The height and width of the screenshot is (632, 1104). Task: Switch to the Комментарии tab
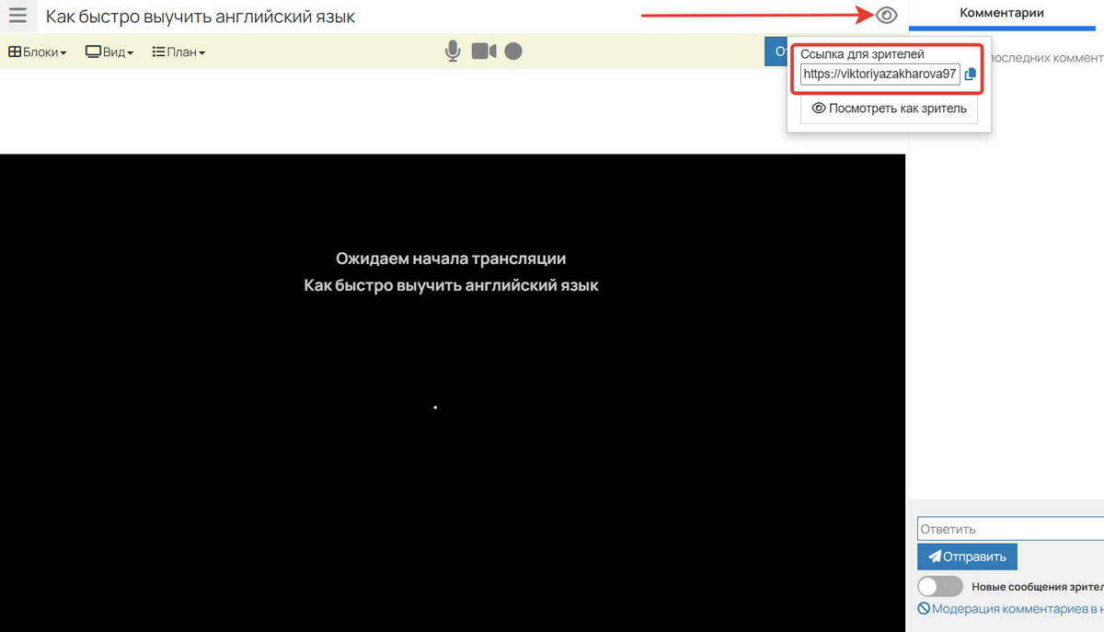[1002, 13]
